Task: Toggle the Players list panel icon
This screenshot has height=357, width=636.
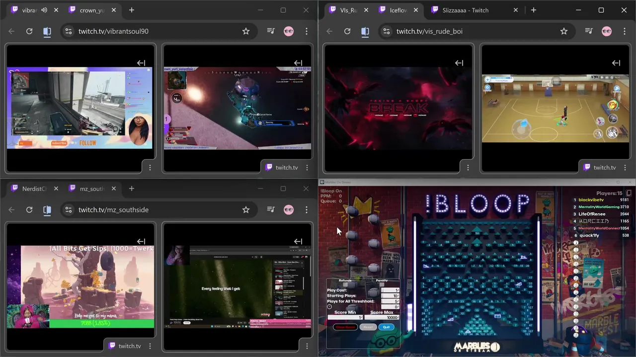Action: click(629, 193)
